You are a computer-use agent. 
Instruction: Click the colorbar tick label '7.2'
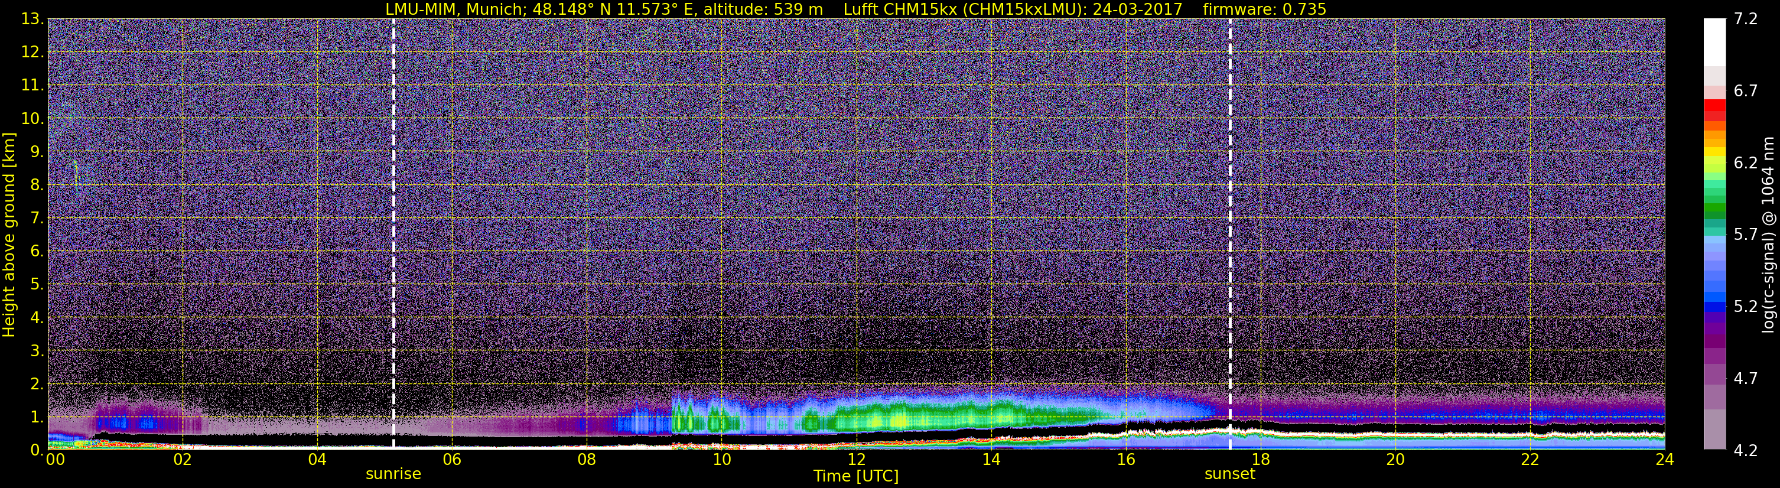pos(1746,19)
